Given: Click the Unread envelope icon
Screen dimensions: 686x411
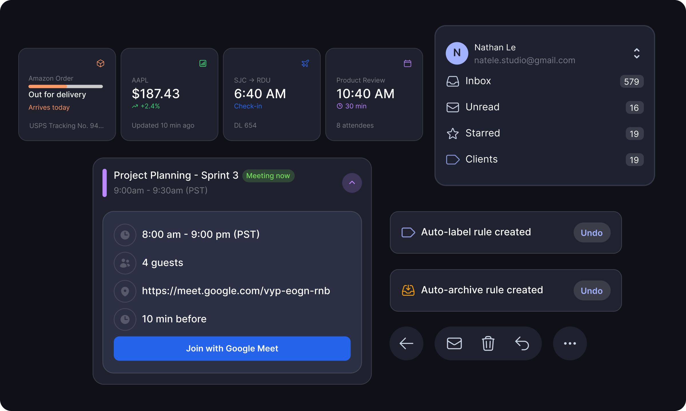Looking at the screenshot, I should [453, 107].
